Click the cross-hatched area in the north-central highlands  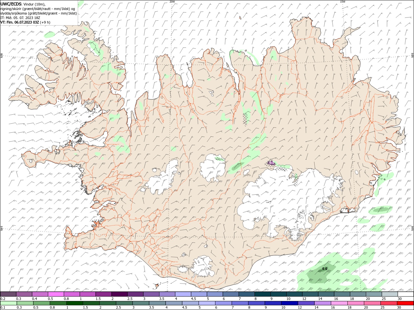246,119
